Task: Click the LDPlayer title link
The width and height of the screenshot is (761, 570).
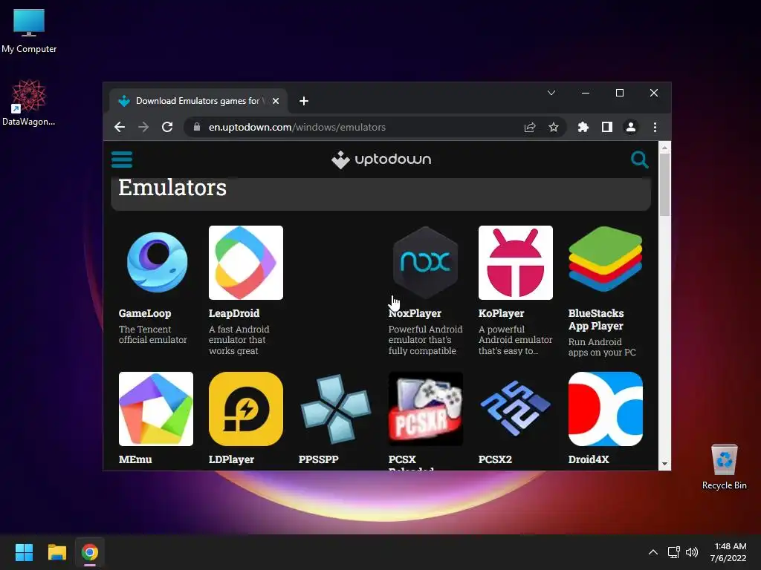Action: click(231, 459)
